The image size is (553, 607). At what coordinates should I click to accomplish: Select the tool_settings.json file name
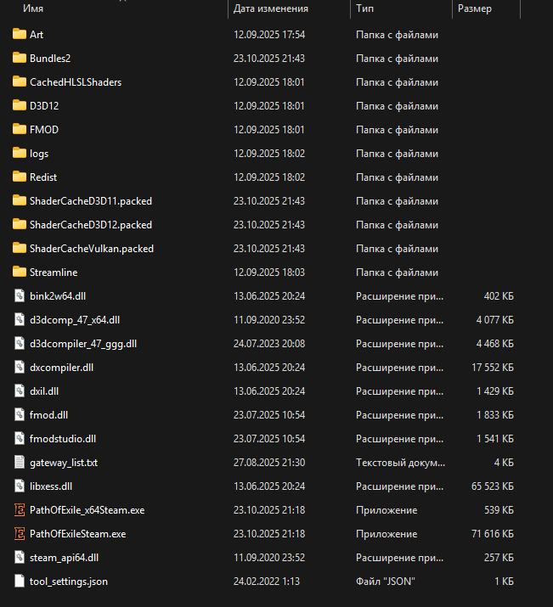click(69, 582)
